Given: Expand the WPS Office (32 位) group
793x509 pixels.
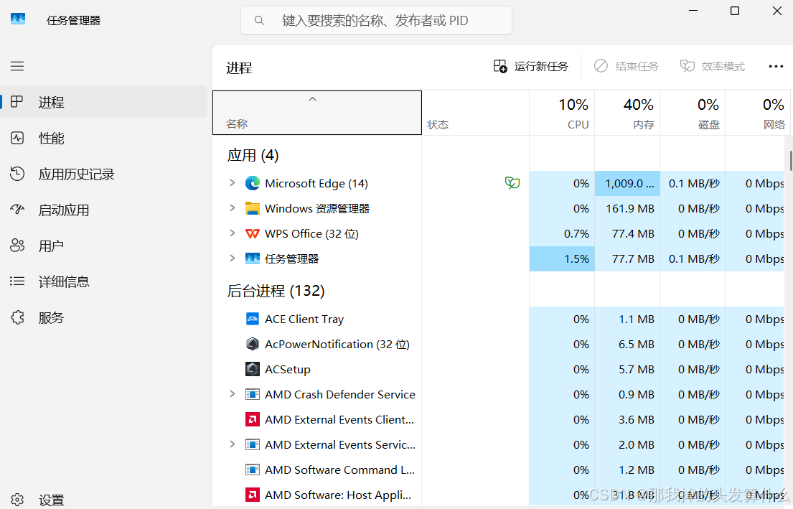Looking at the screenshot, I should pos(232,233).
